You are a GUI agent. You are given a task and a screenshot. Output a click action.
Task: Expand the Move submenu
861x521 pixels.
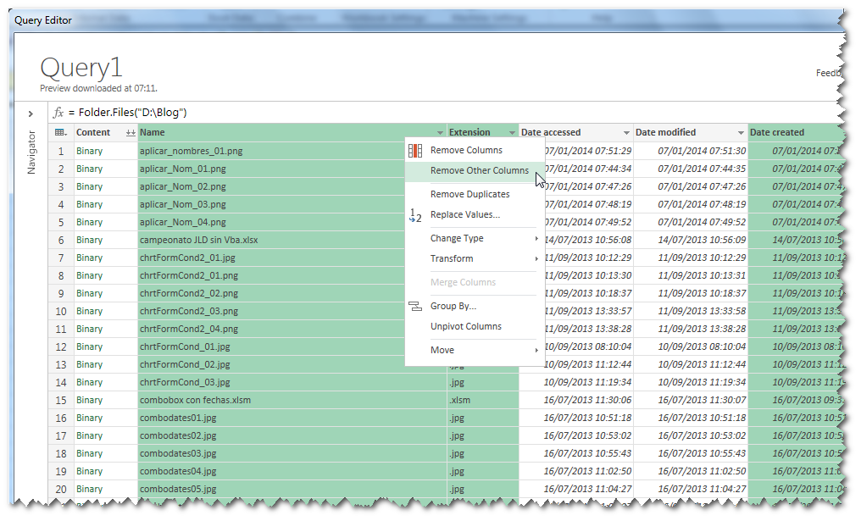point(442,349)
